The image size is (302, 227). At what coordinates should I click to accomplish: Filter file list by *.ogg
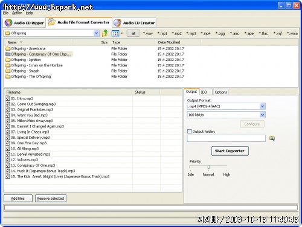220,33
